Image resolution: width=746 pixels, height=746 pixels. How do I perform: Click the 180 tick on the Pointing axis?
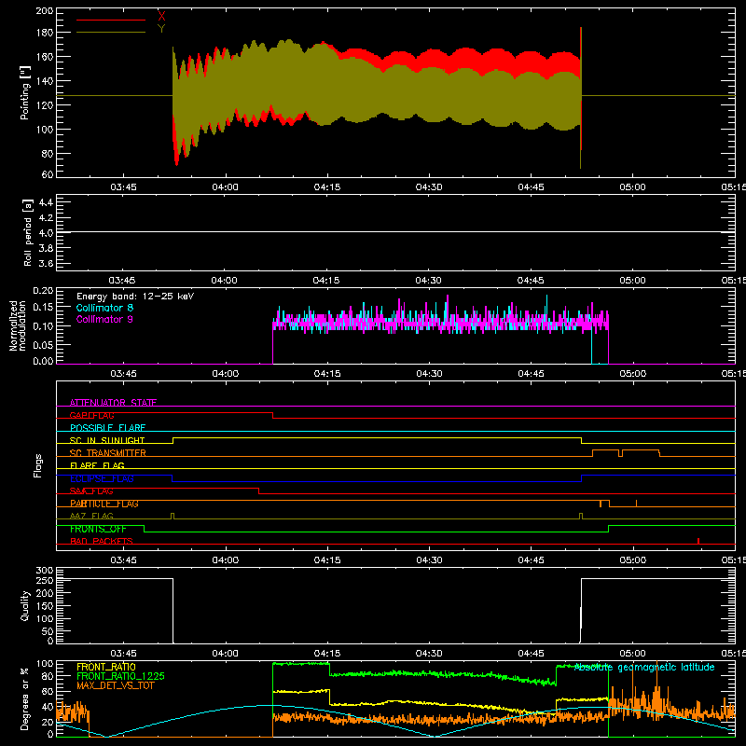point(45,33)
